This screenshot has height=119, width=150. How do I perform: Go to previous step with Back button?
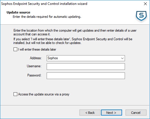click(x=90, y=113)
